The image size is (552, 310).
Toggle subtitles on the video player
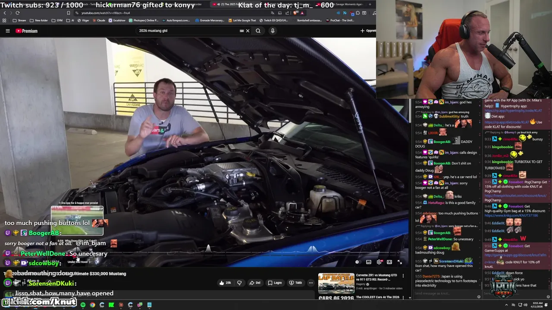pyautogui.click(x=369, y=262)
